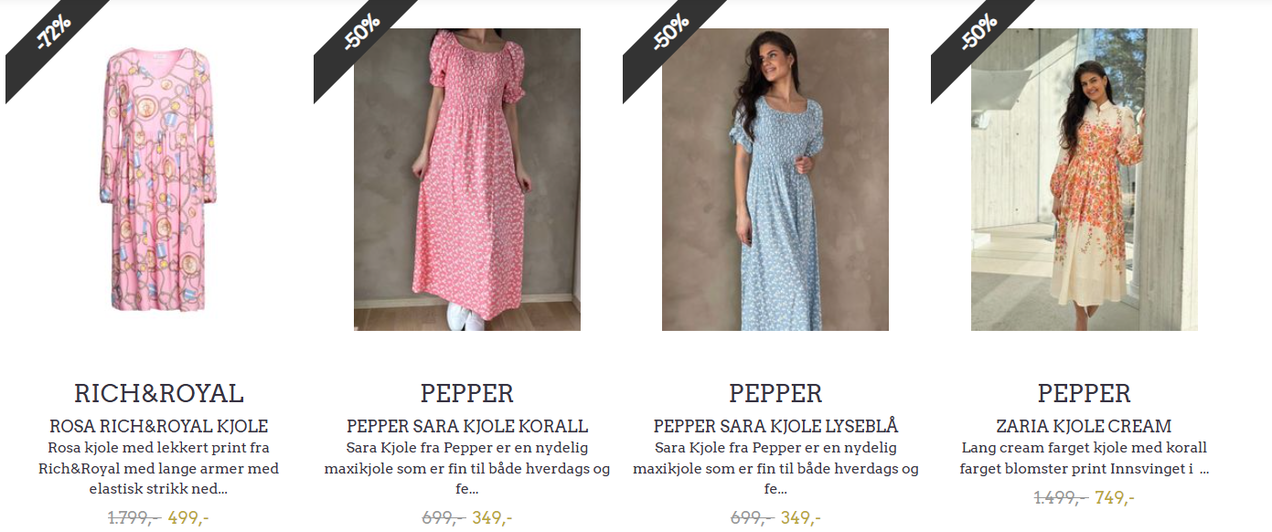Open the coral Pepper Sara dress photo
1272x532 pixels.
pyautogui.click(x=467, y=179)
